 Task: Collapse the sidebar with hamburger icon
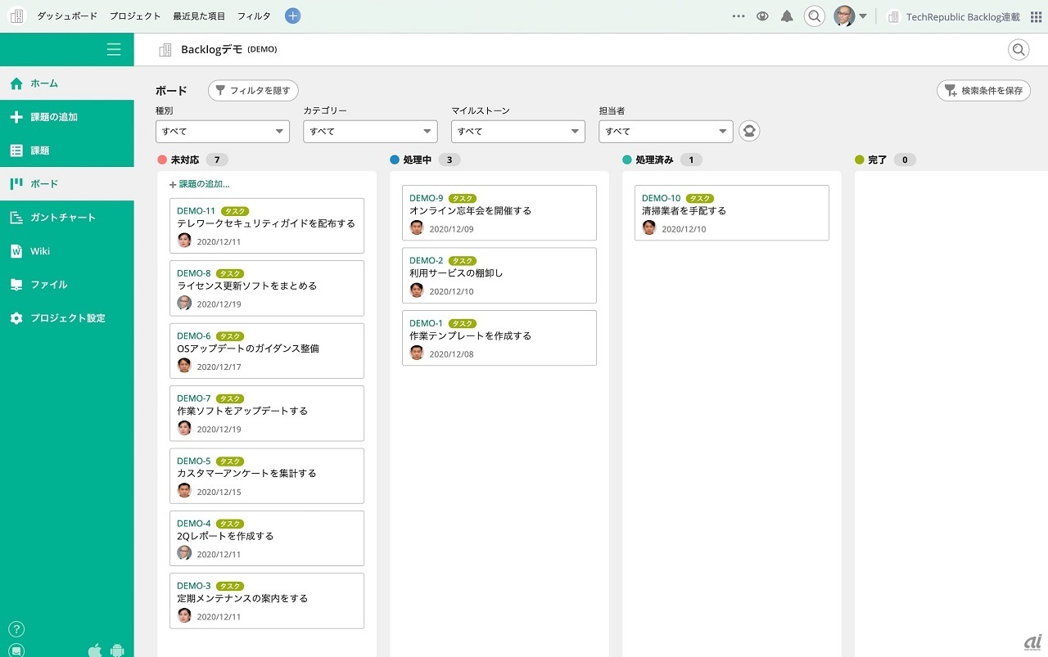tap(114, 50)
